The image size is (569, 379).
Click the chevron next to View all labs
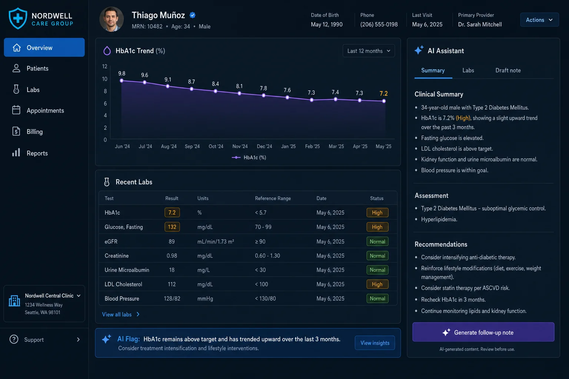point(138,314)
